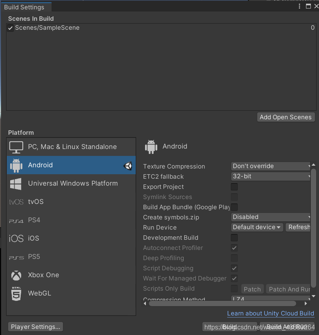Open the ETC2 fallback dropdown
This screenshot has height=335, width=319.
click(271, 177)
